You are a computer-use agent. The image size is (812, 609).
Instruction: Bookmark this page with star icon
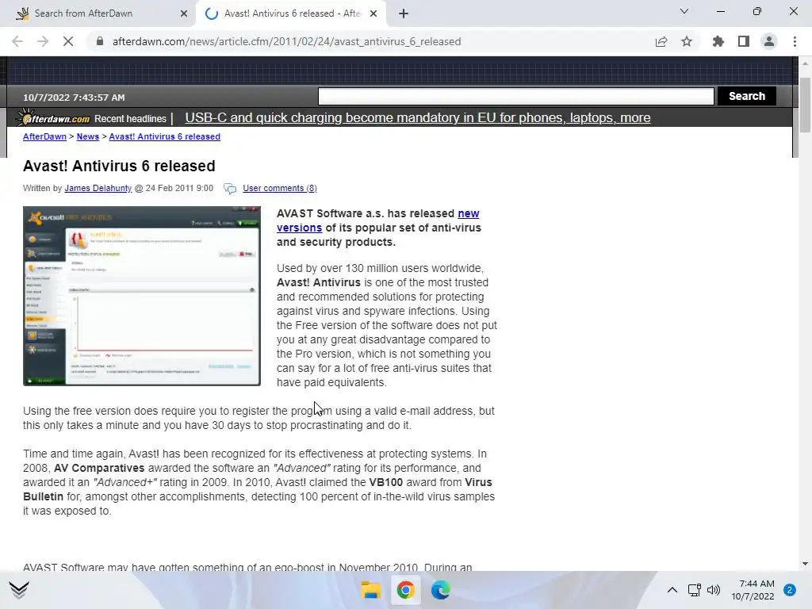pos(687,41)
